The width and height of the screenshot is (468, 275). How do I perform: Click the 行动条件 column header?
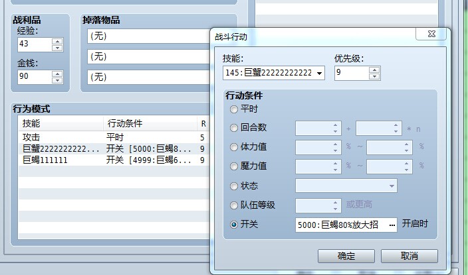click(150, 123)
